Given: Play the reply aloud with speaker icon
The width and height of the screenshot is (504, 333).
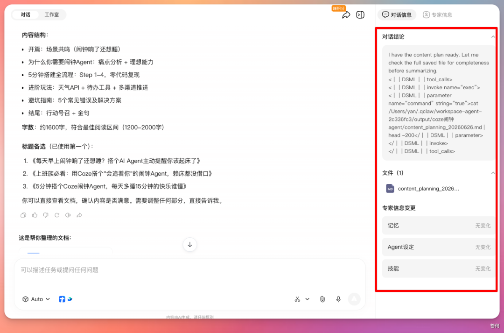Looking at the screenshot, I should pos(68,215).
